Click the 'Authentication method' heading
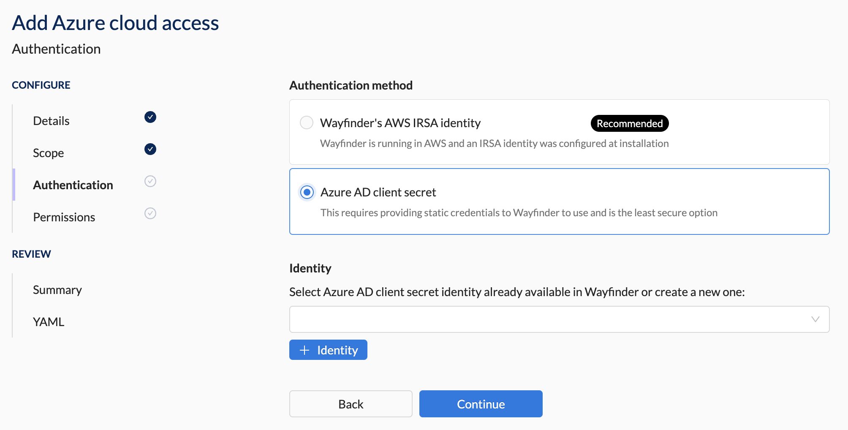The height and width of the screenshot is (430, 848). (x=351, y=85)
